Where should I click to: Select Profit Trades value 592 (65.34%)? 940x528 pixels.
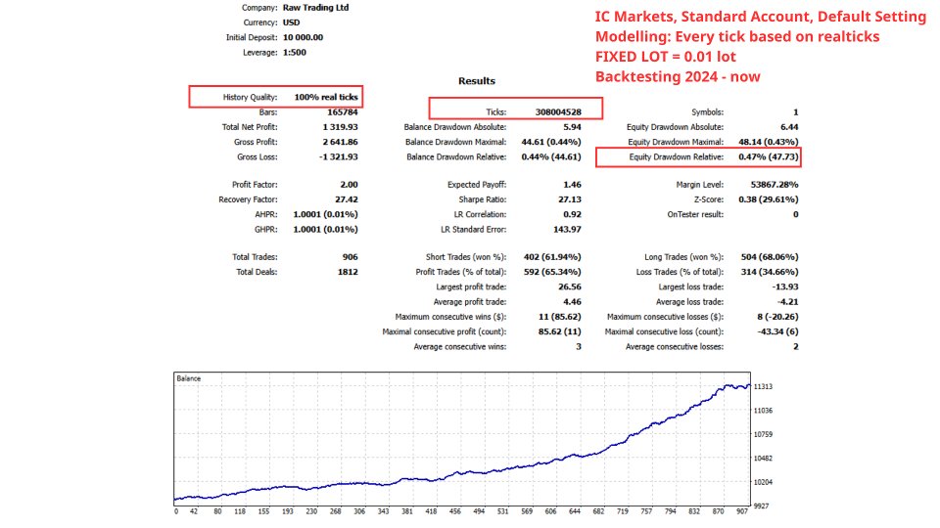552,273
